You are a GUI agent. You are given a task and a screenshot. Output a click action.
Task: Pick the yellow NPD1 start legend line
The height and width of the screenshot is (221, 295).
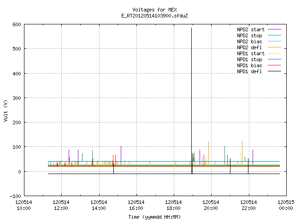[274, 53]
